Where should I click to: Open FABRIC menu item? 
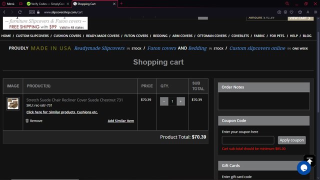[x=259, y=35]
